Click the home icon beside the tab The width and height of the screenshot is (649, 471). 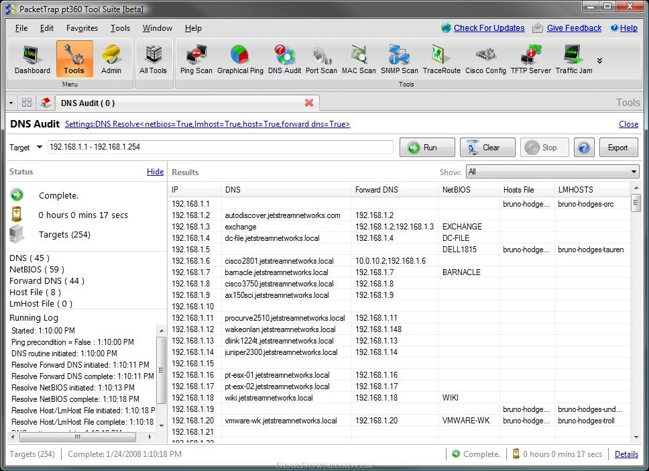pyautogui.click(x=46, y=103)
